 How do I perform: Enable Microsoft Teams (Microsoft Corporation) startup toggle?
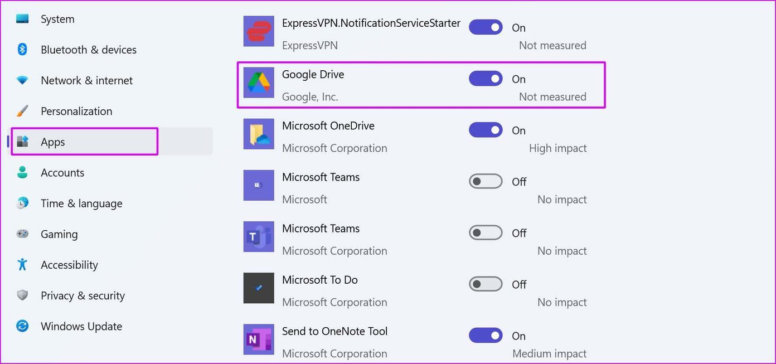(x=486, y=232)
